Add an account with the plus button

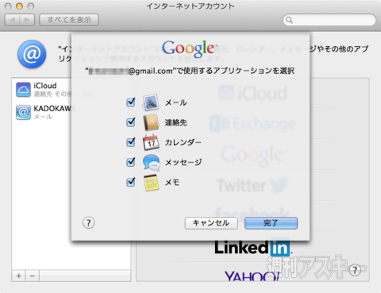pos(19,276)
